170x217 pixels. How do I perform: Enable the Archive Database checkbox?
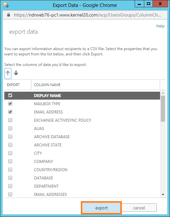[x=10, y=137]
